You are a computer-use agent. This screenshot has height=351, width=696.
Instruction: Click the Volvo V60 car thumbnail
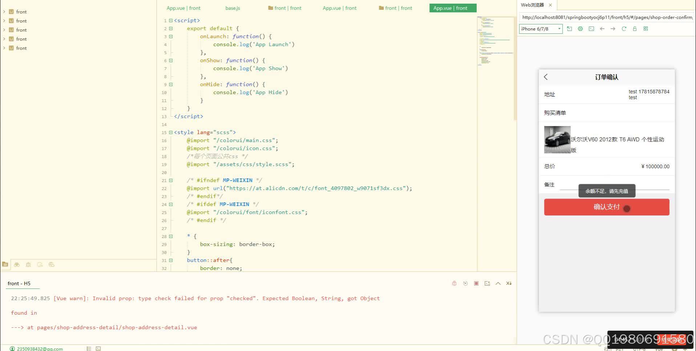(x=557, y=140)
